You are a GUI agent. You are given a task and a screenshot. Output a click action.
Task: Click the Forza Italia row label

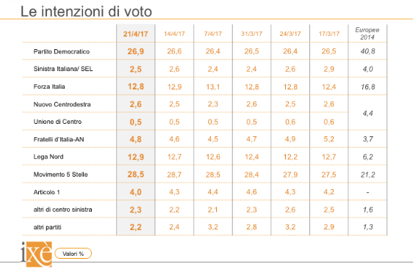[x=49, y=86]
